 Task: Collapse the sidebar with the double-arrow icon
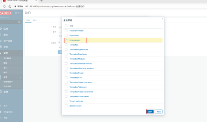click(x=16, y=13)
